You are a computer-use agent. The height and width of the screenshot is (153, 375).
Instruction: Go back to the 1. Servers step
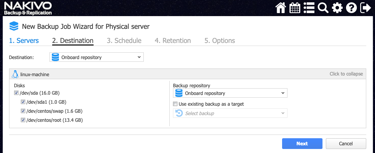point(24,41)
